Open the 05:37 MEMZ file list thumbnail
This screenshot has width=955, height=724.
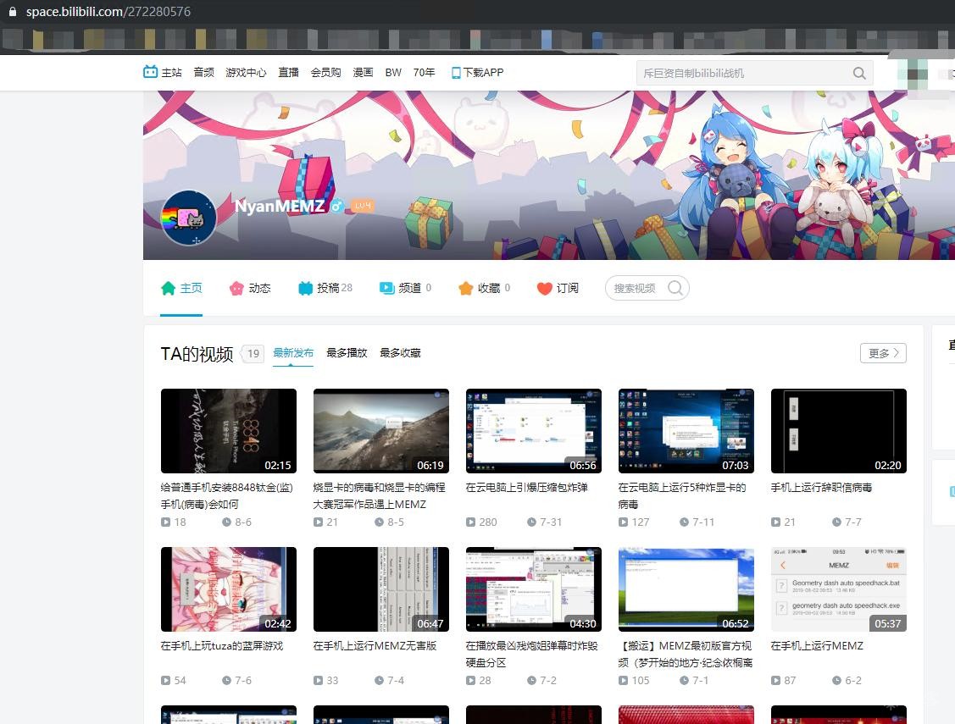click(839, 589)
